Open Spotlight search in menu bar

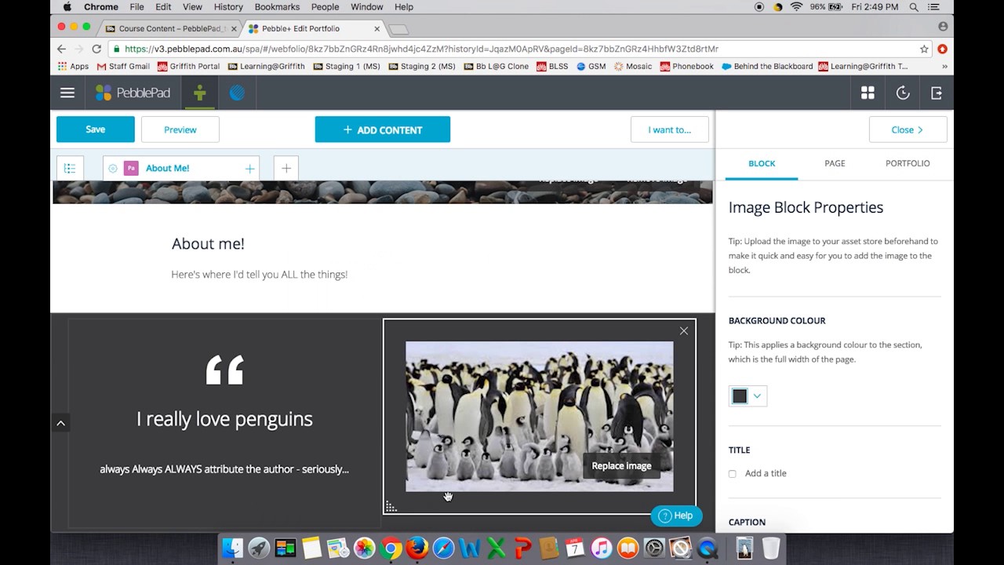click(x=914, y=7)
